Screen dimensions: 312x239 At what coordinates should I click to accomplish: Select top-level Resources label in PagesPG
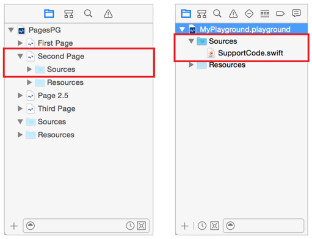click(x=56, y=135)
